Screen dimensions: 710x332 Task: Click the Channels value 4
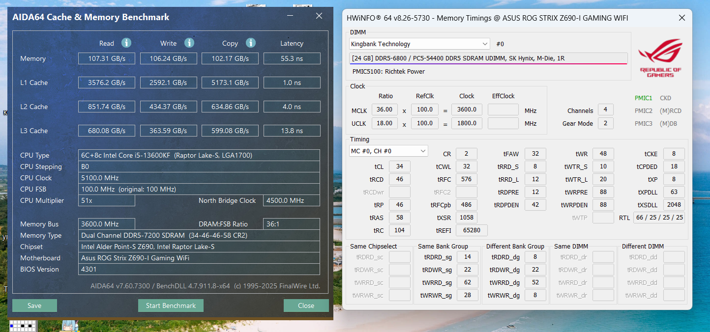tap(605, 111)
